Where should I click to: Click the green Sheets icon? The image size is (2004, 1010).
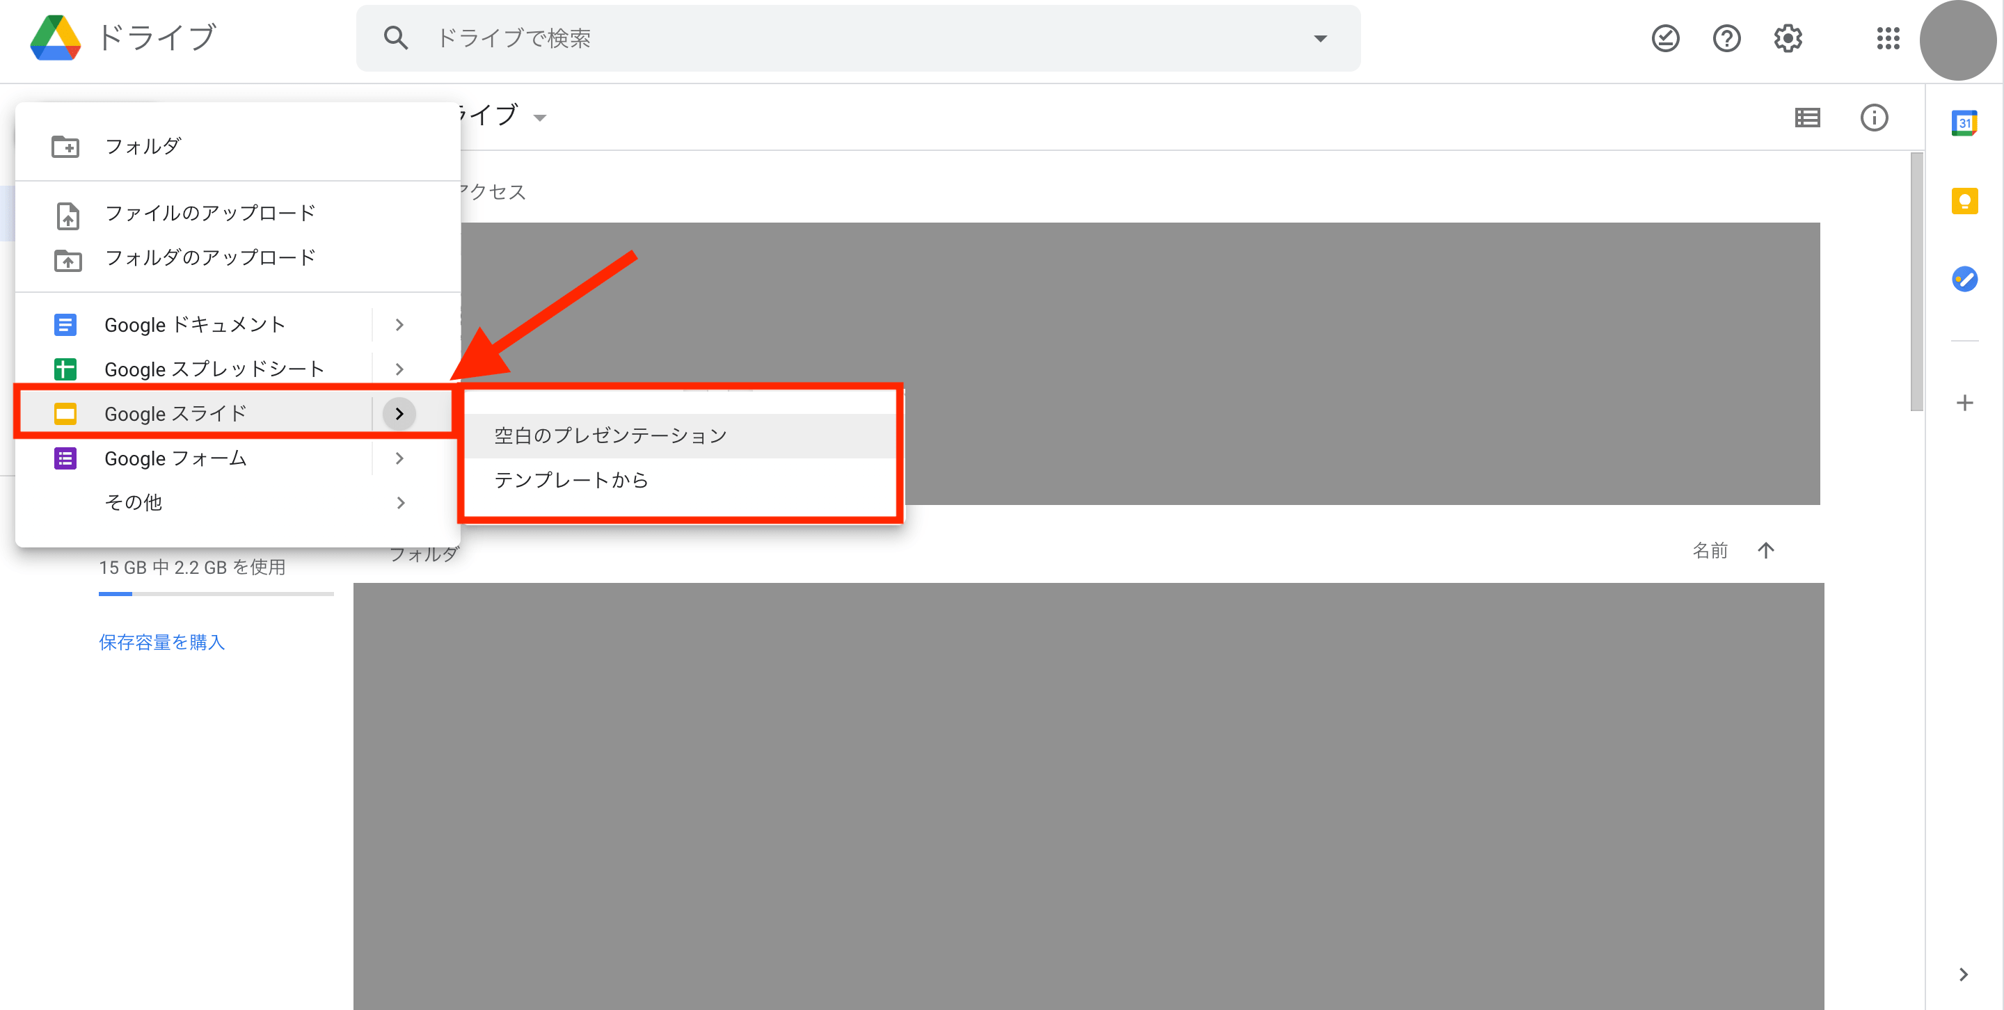[x=65, y=369]
